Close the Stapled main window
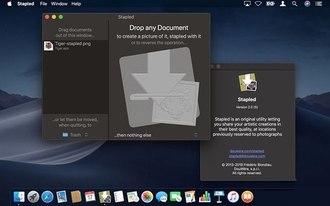 click(47, 17)
